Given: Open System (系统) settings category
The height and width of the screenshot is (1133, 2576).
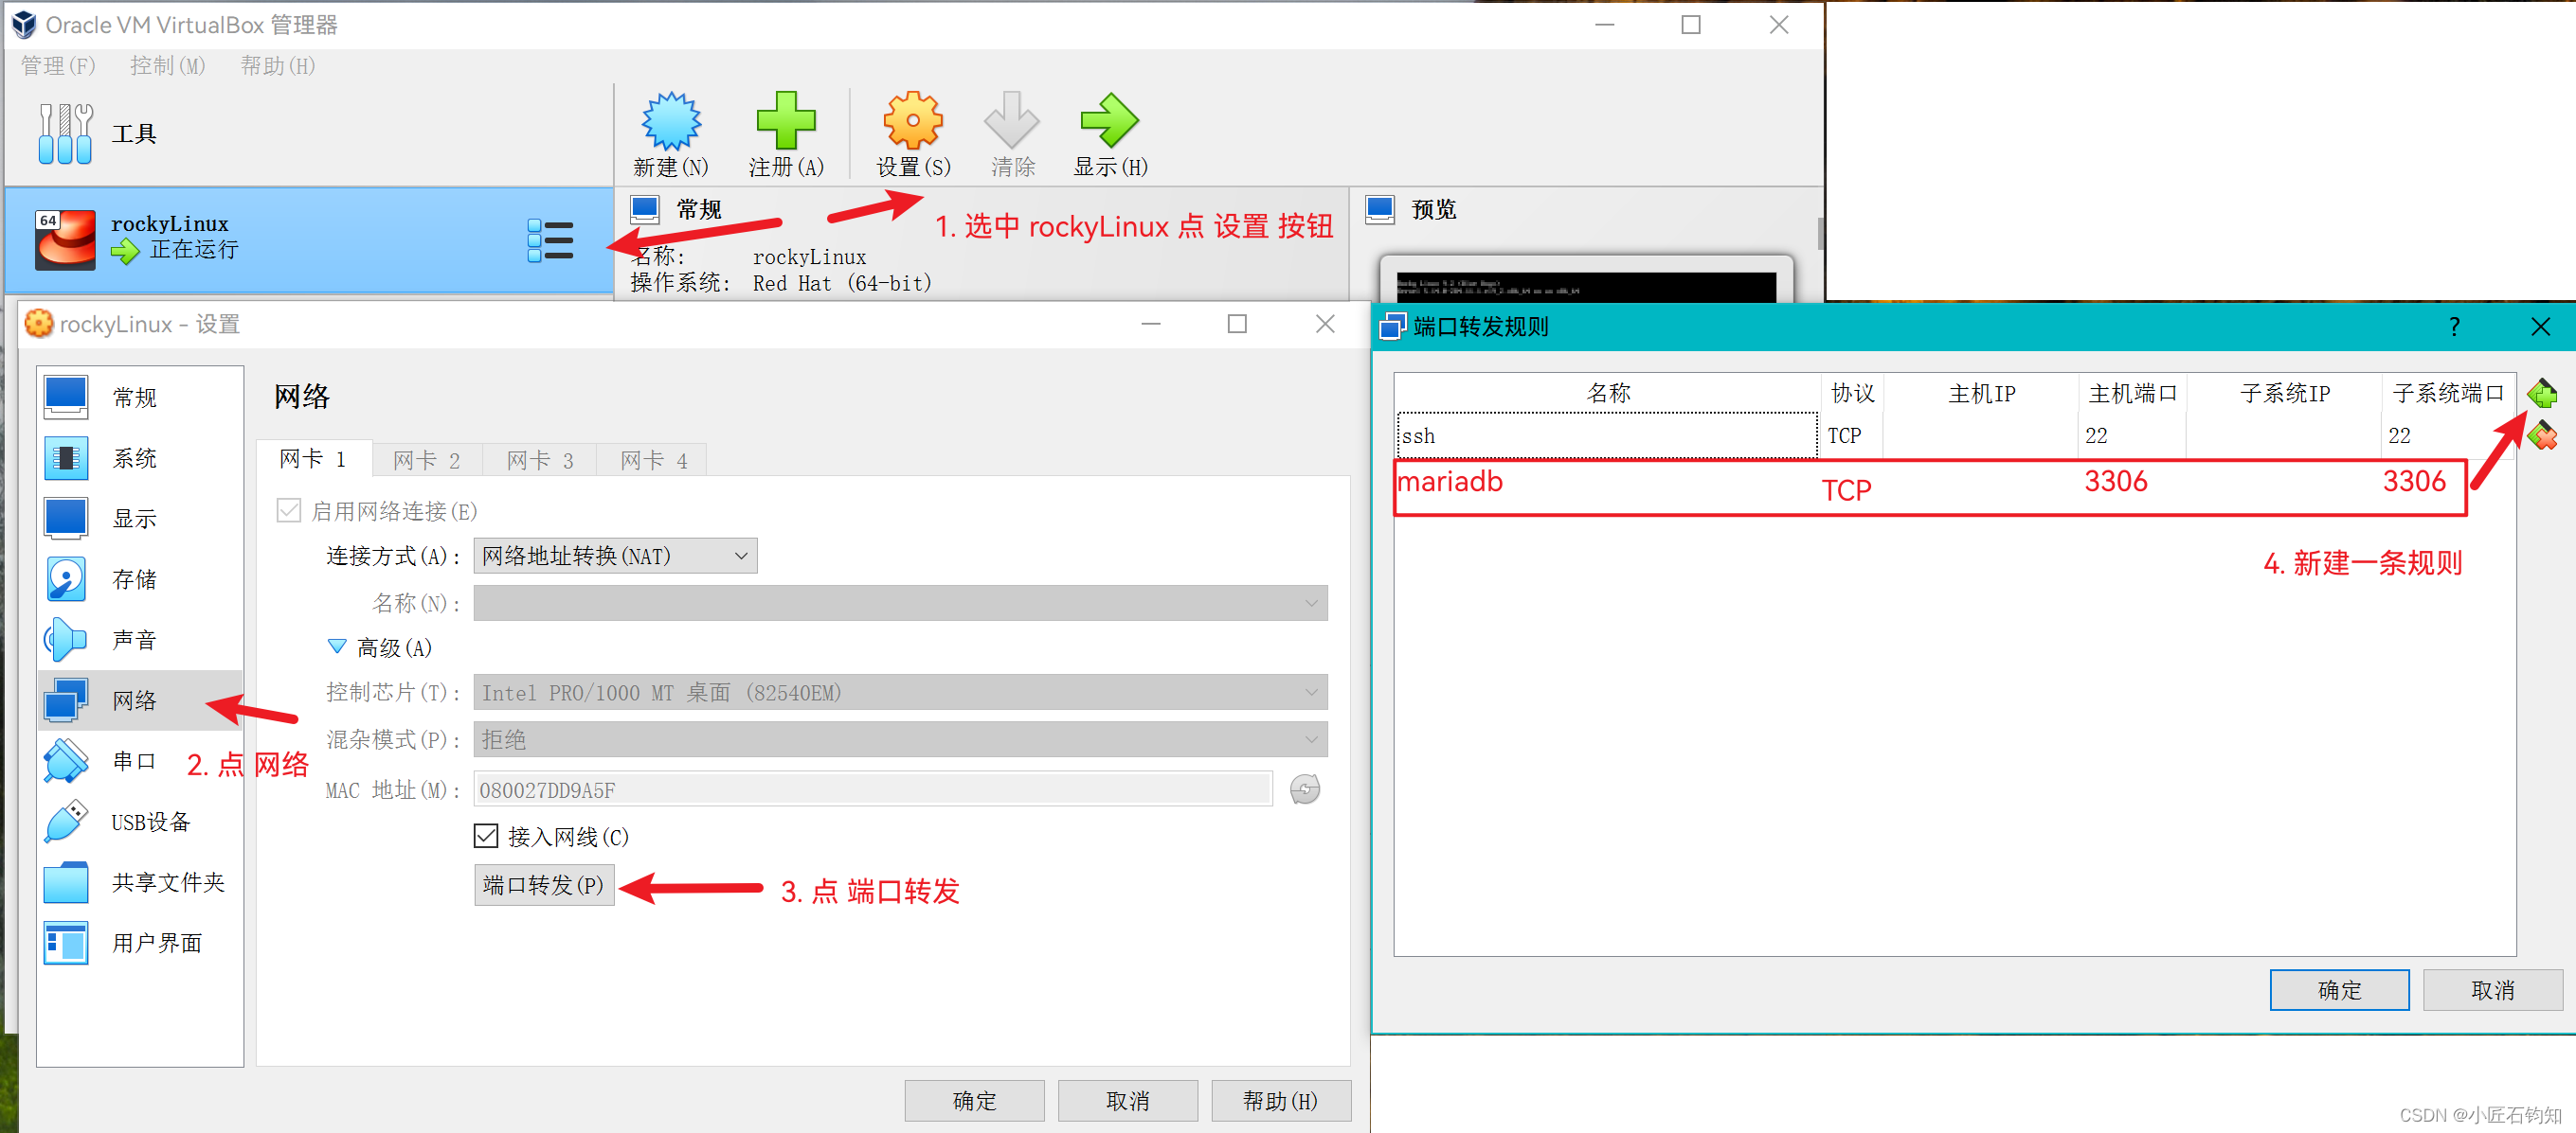Looking at the screenshot, I should pos(140,458).
